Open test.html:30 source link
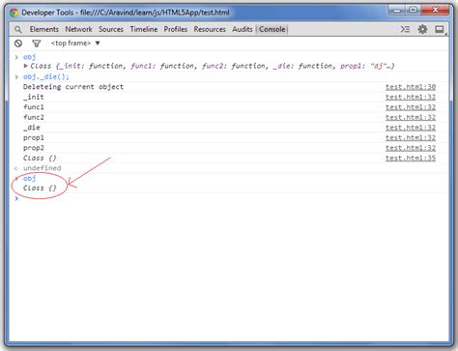Image resolution: width=458 pixels, height=351 pixels. (x=411, y=87)
